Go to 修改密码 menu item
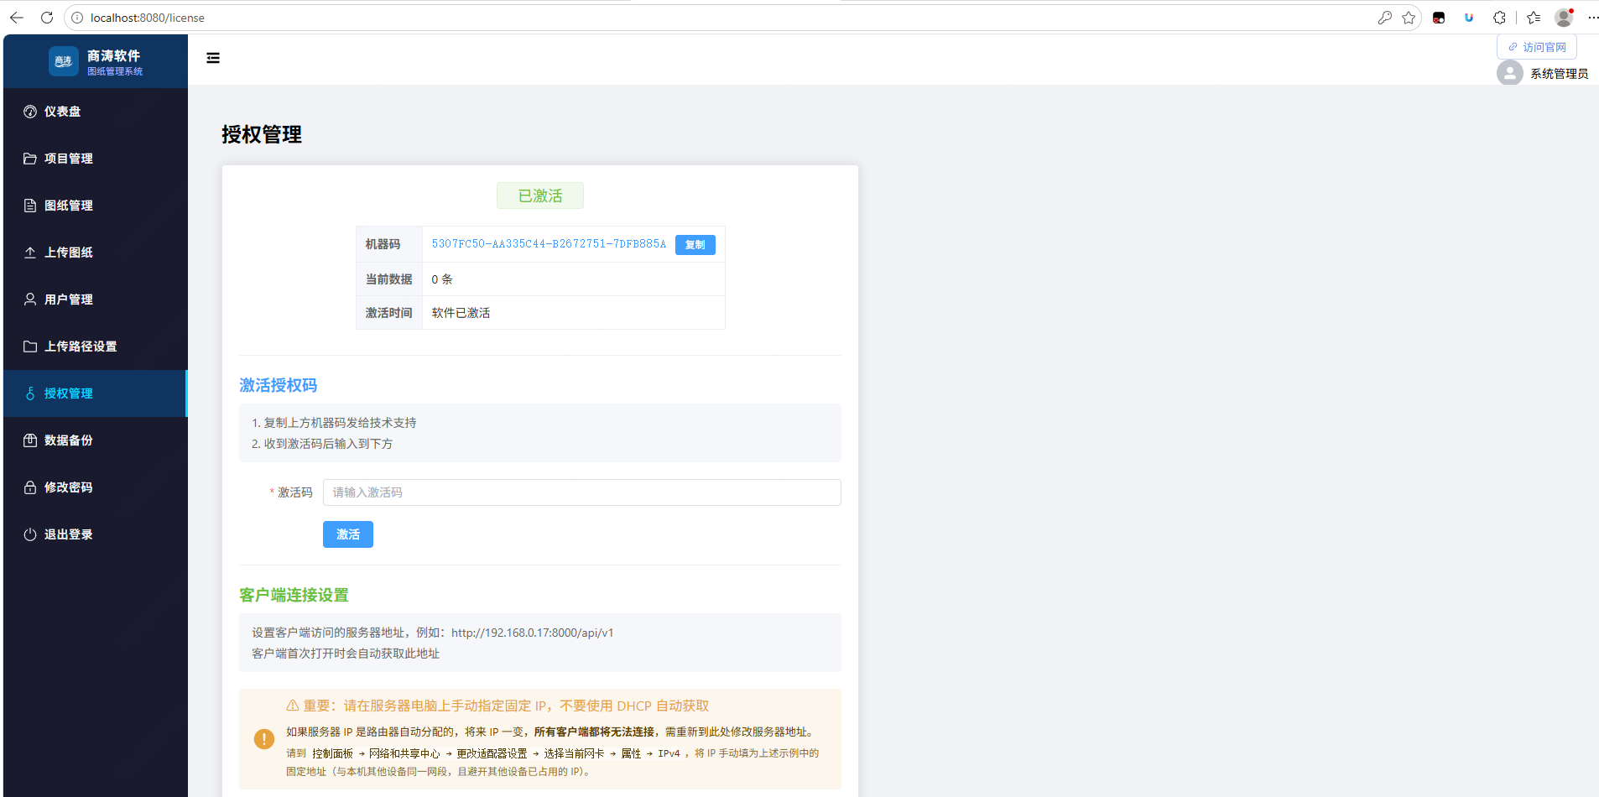The width and height of the screenshot is (1599, 797). (x=96, y=487)
